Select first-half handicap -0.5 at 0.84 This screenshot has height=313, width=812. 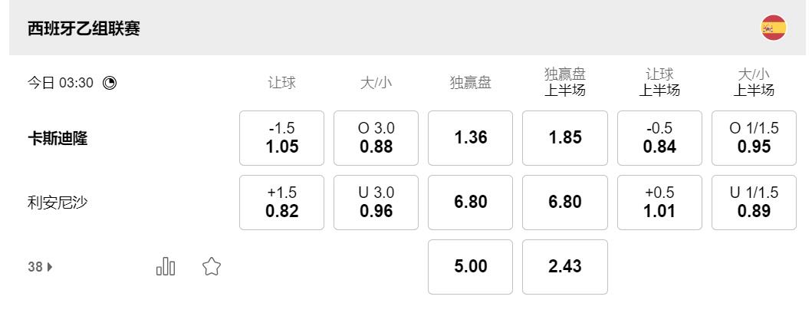[659, 138]
